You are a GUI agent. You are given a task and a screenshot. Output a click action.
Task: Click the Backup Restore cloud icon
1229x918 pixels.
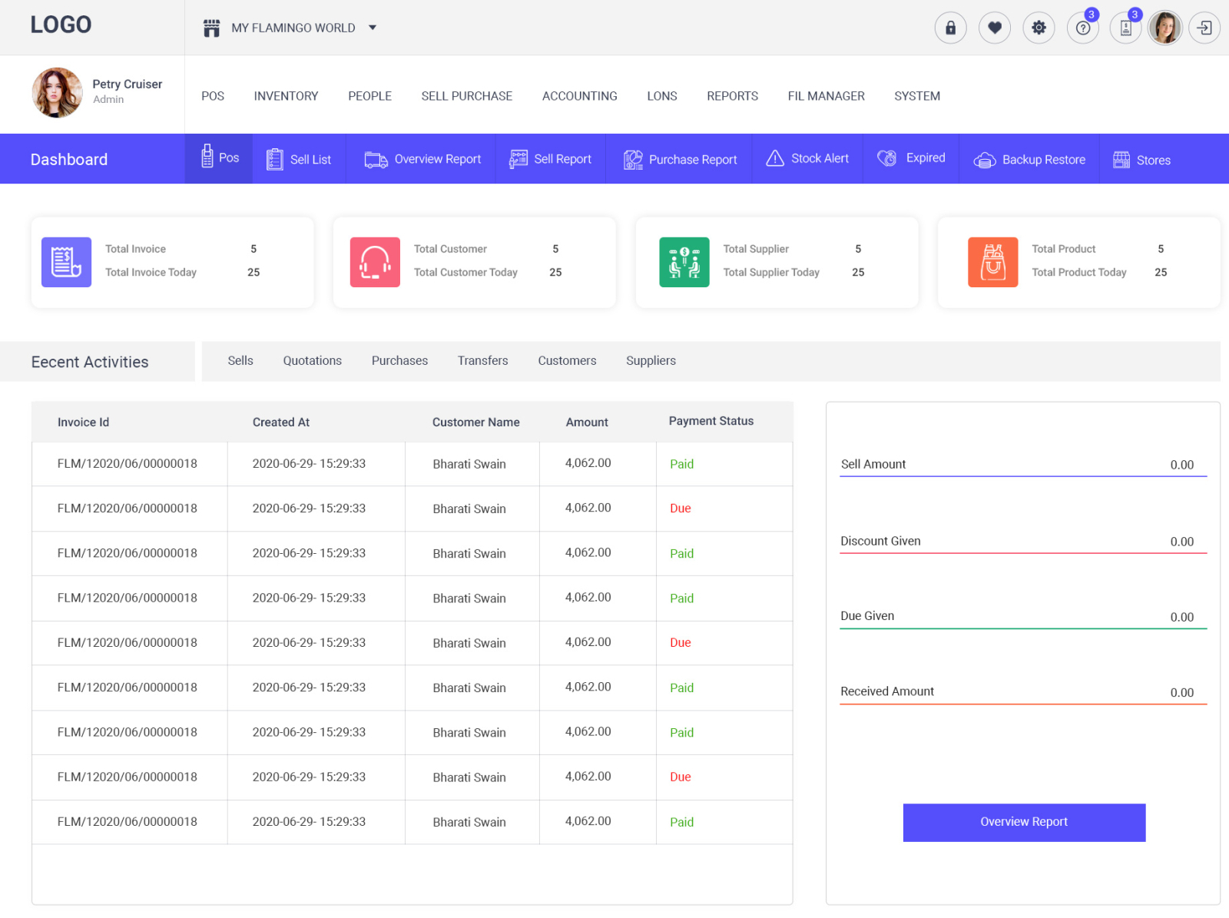point(985,160)
